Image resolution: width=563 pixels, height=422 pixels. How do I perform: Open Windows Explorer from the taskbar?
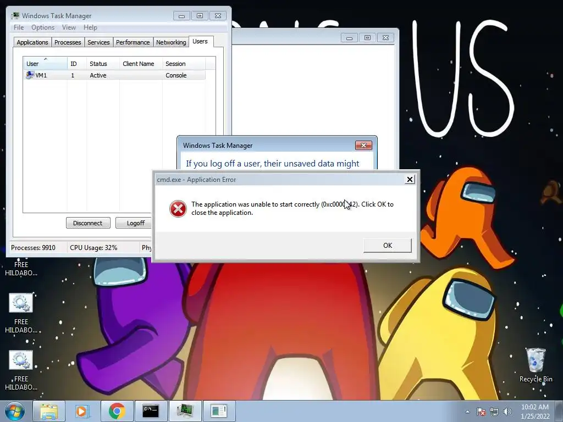coord(49,411)
